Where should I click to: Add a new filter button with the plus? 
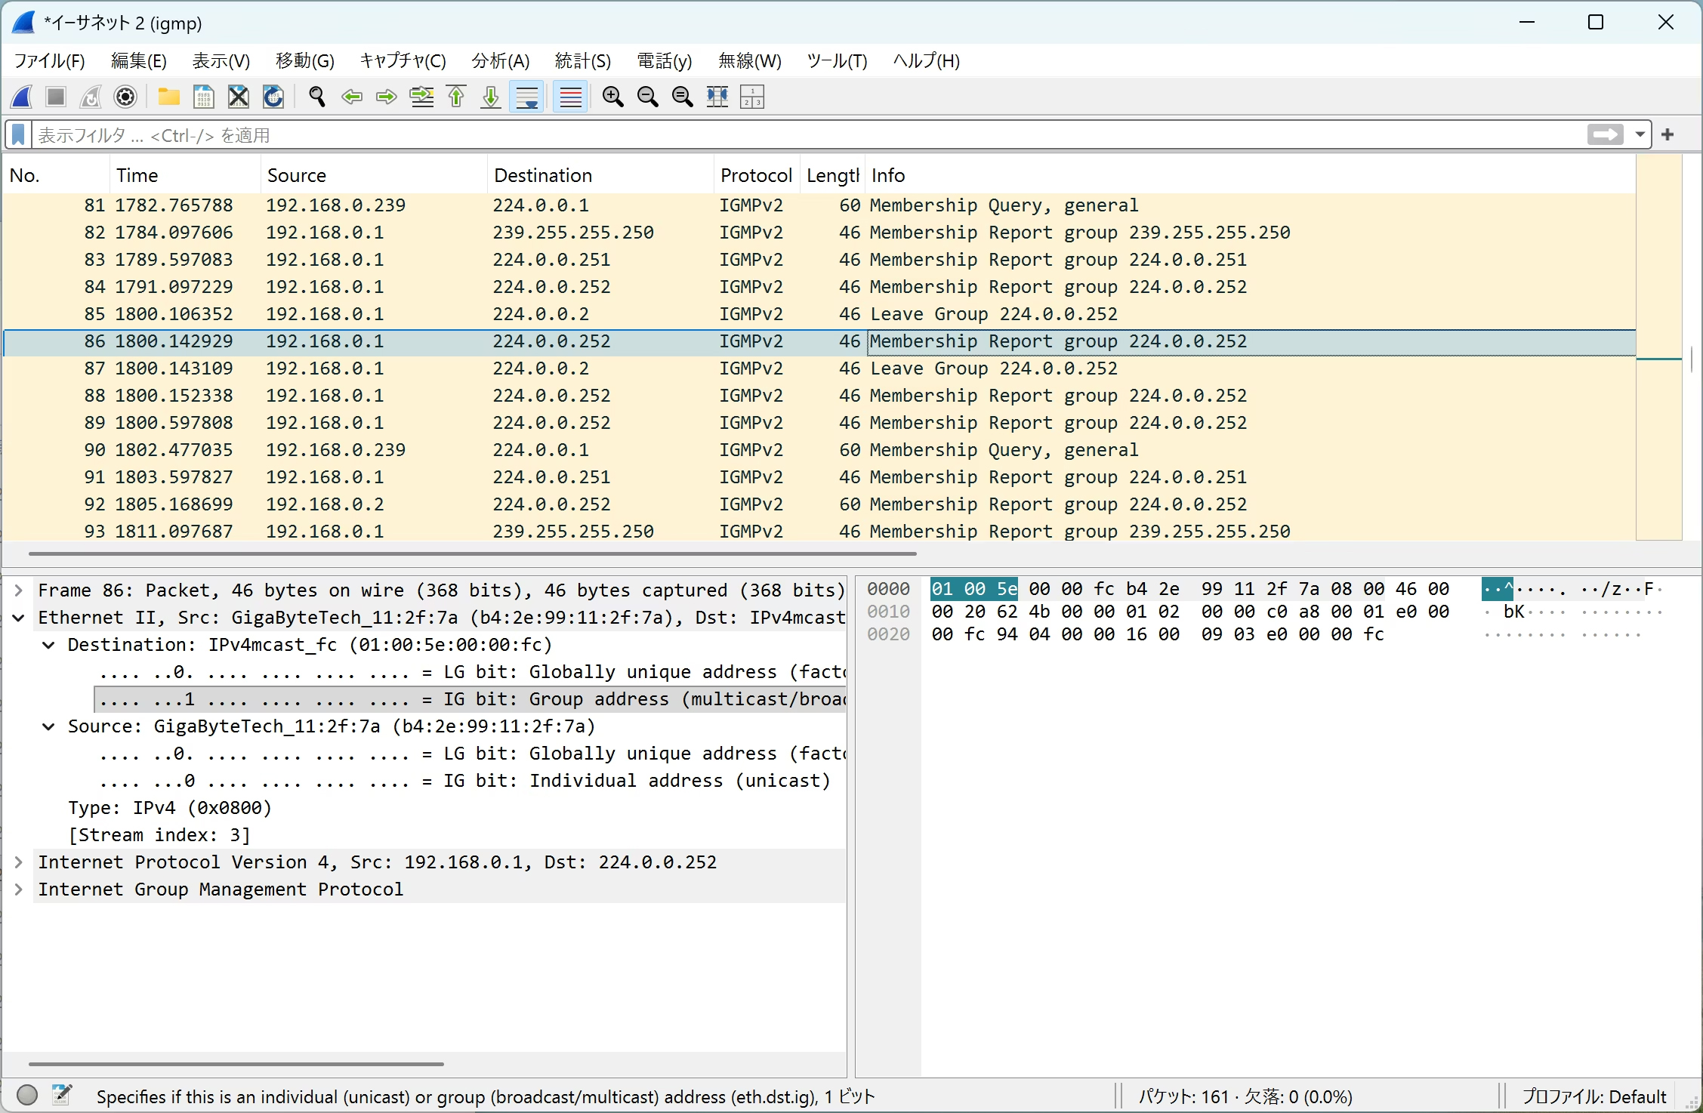pyautogui.click(x=1668, y=134)
